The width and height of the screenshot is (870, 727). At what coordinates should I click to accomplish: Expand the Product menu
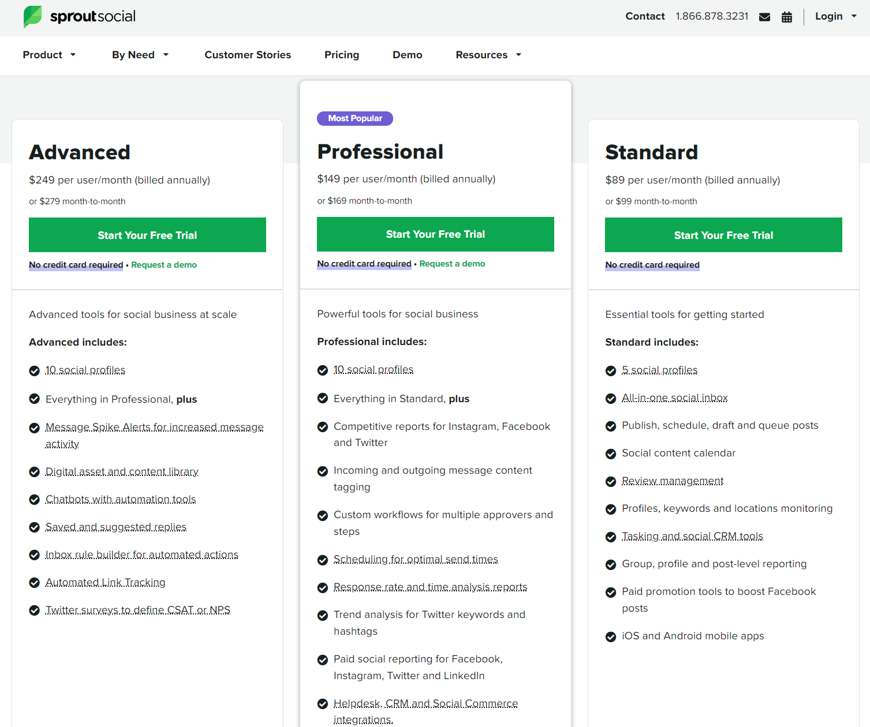[x=49, y=55]
